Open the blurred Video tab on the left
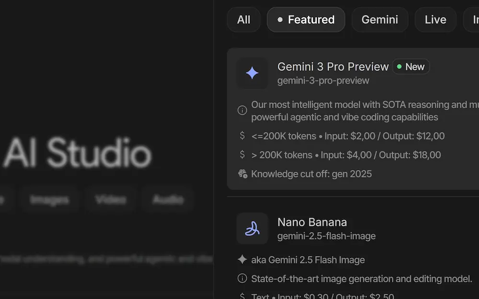 (111, 199)
